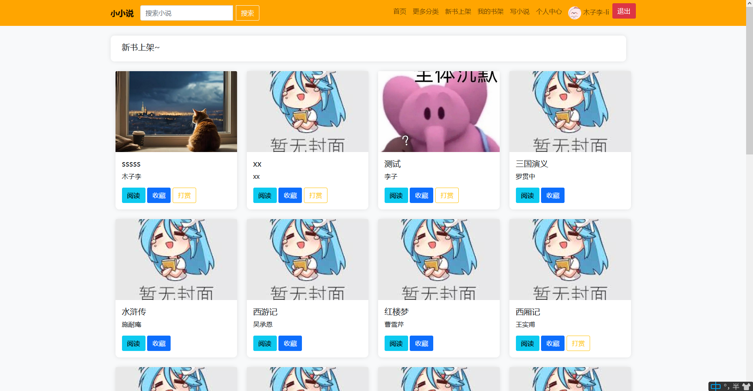
Task: Click 收藏 for 水浒传
Action: click(x=159, y=343)
